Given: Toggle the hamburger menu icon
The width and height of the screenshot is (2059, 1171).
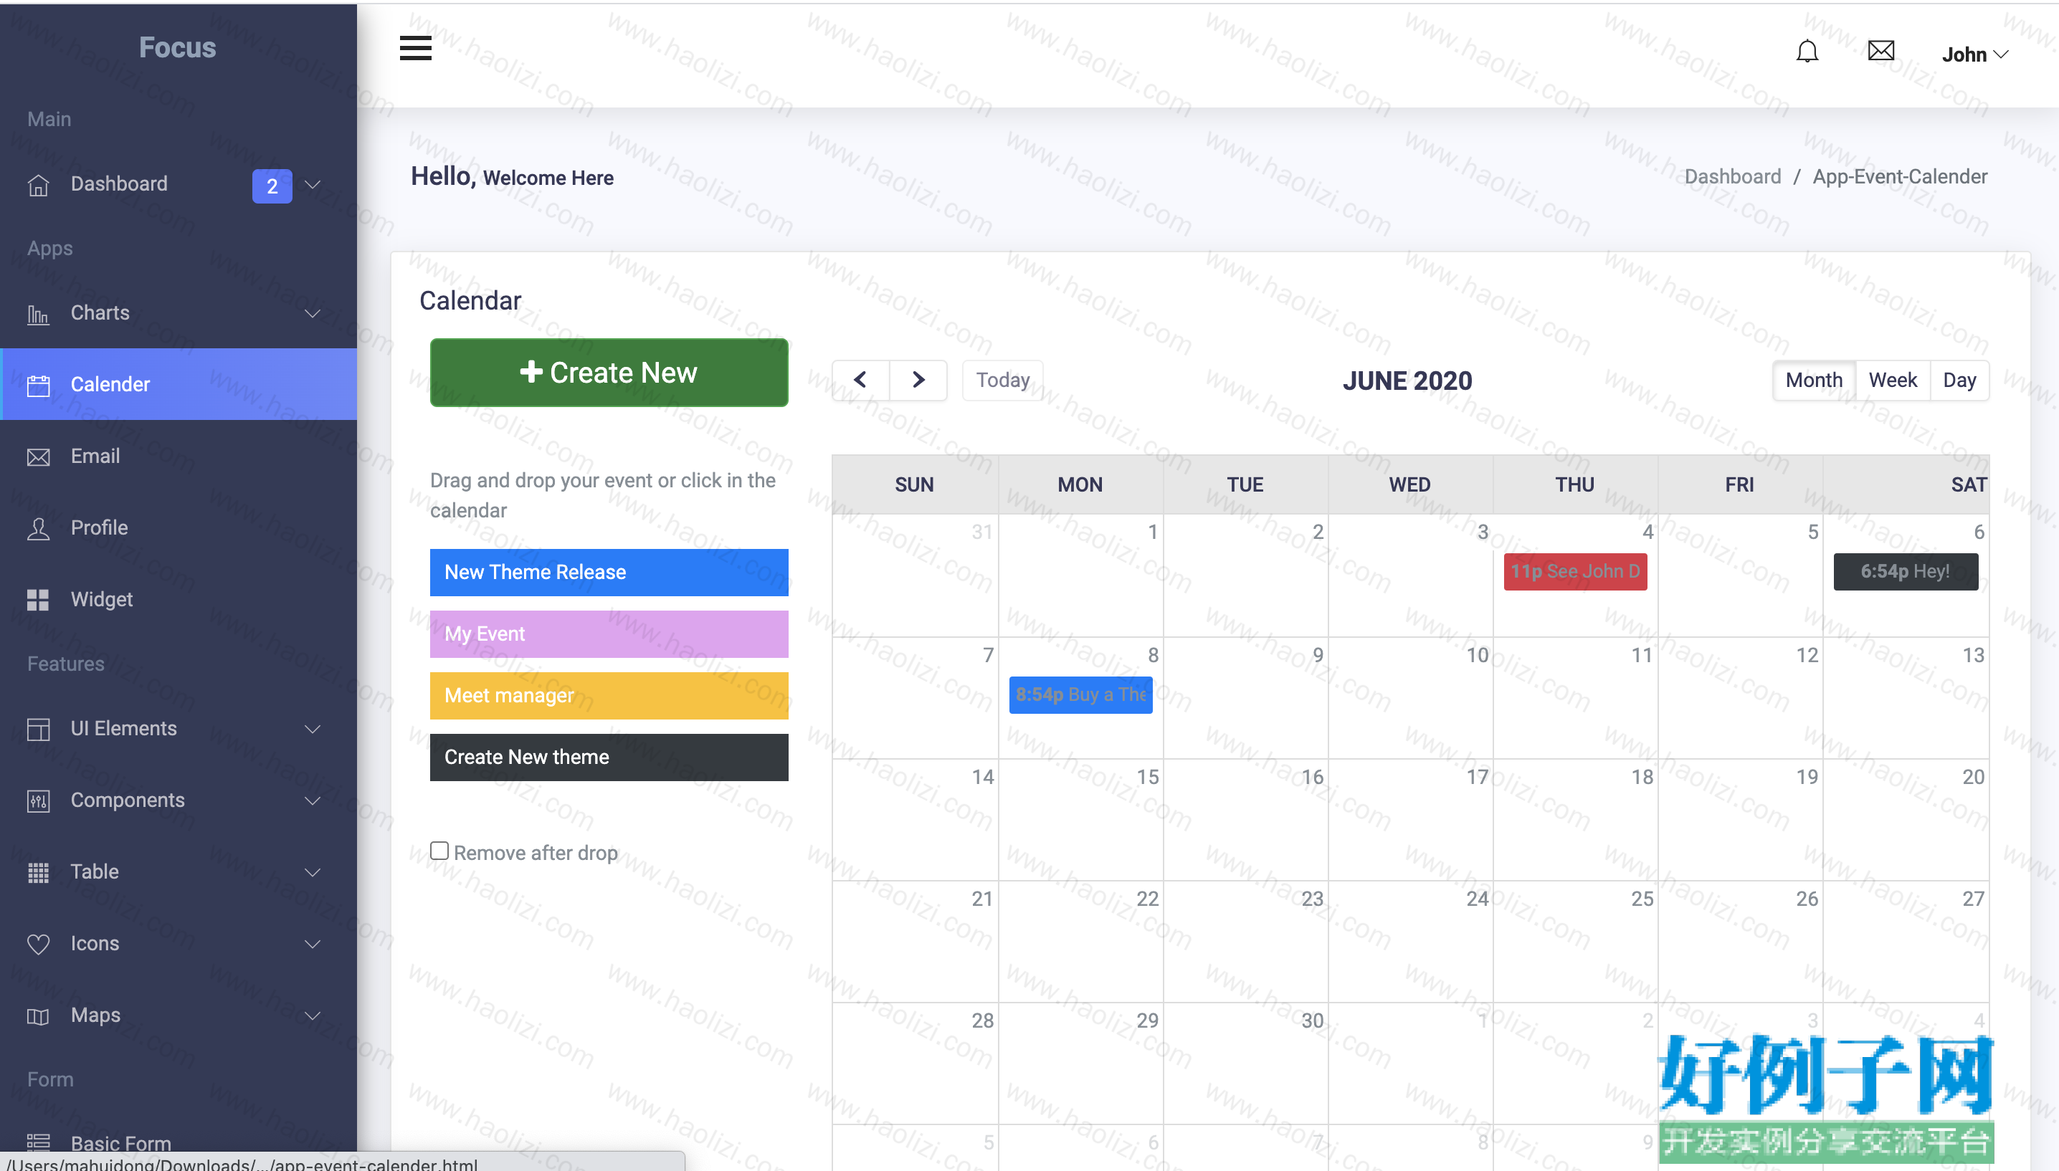Looking at the screenshot, I should pyautogui.click(x=415, y=48).
